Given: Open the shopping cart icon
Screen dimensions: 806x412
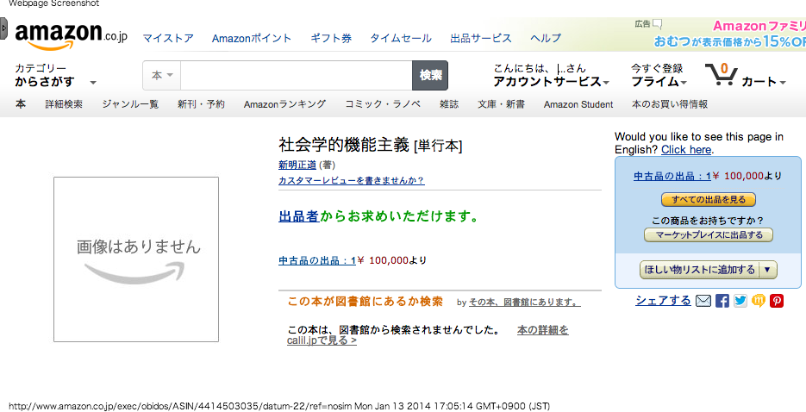Looking at the screenshot, I should tap(721, 76).
